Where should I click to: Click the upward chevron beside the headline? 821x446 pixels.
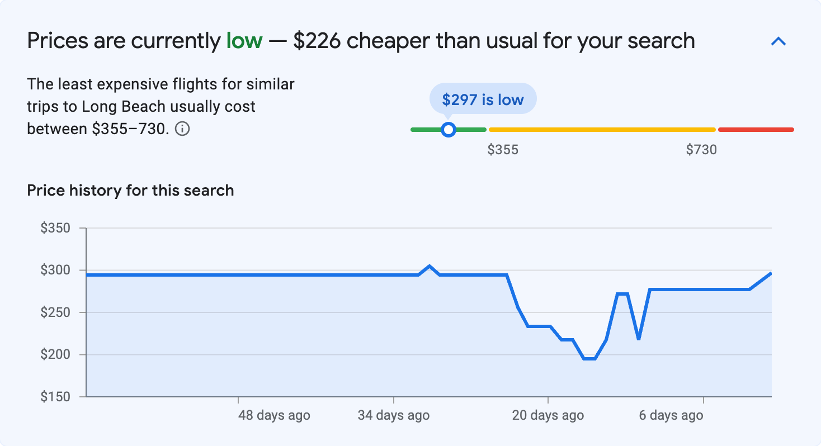tap(778, 41)
